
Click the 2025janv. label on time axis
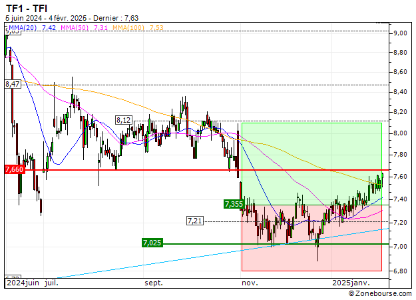[x=349, y=283]
